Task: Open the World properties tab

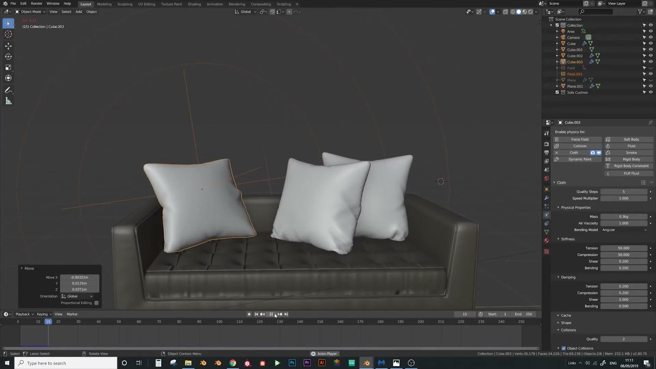Action: pos(547,178)
